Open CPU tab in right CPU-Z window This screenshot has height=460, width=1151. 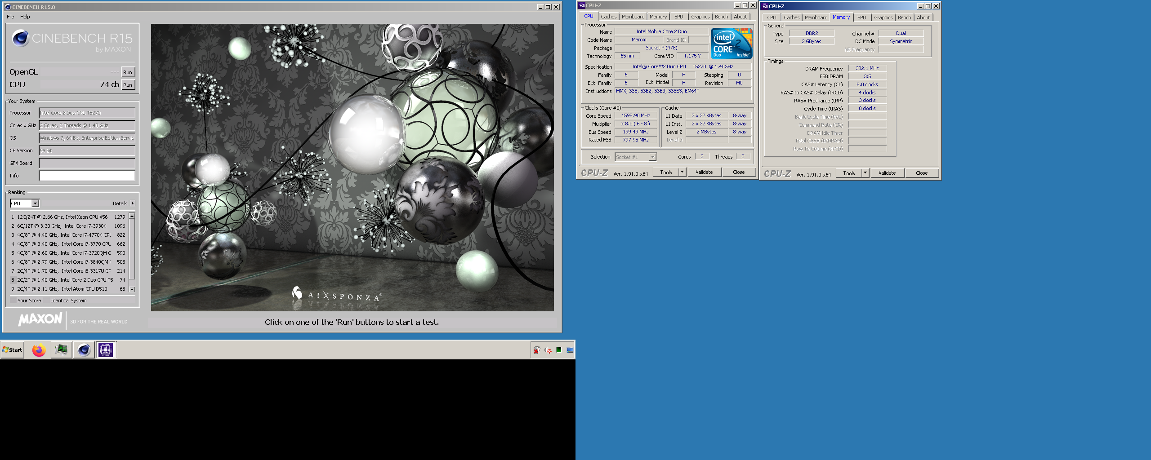(x=772, y=18)
